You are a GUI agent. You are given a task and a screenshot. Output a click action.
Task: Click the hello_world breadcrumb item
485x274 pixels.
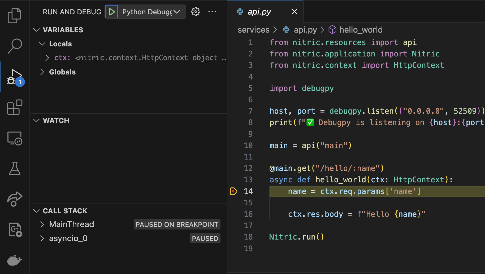[x=361, y=30]
